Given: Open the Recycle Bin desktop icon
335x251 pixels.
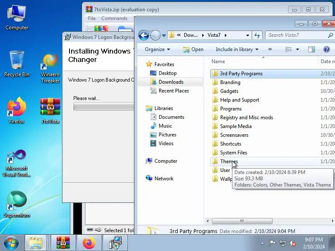Looking at the screenshot, I should (17, 64).
